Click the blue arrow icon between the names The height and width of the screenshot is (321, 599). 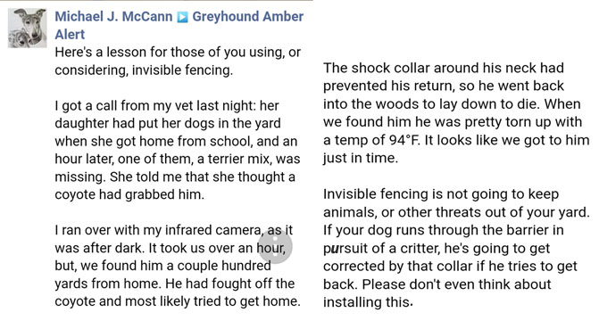[x=182, y=17]
